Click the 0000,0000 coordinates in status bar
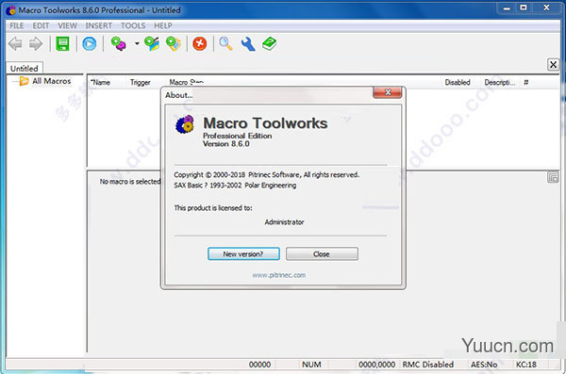Image resolution: width=566 pixels, height=374 pixels. coord(376,365)
